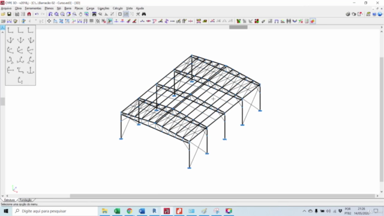Toggle the red magnet snap tool
This screenshot has height=216, width=384.
click(x=29, y=14)
